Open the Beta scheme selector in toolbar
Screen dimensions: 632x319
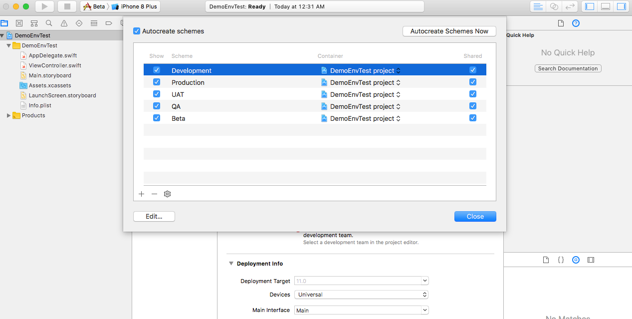coord(94,6)
